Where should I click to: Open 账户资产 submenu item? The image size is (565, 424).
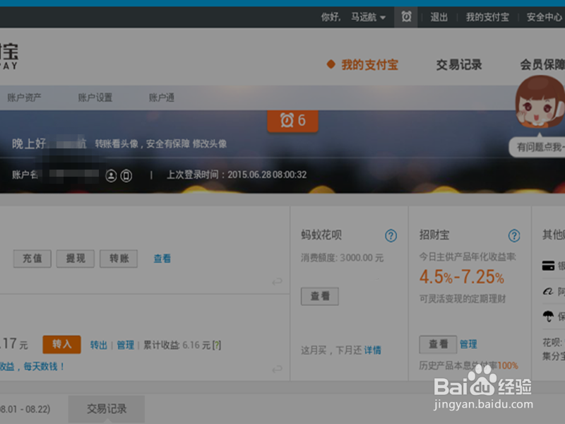[24, 98]
